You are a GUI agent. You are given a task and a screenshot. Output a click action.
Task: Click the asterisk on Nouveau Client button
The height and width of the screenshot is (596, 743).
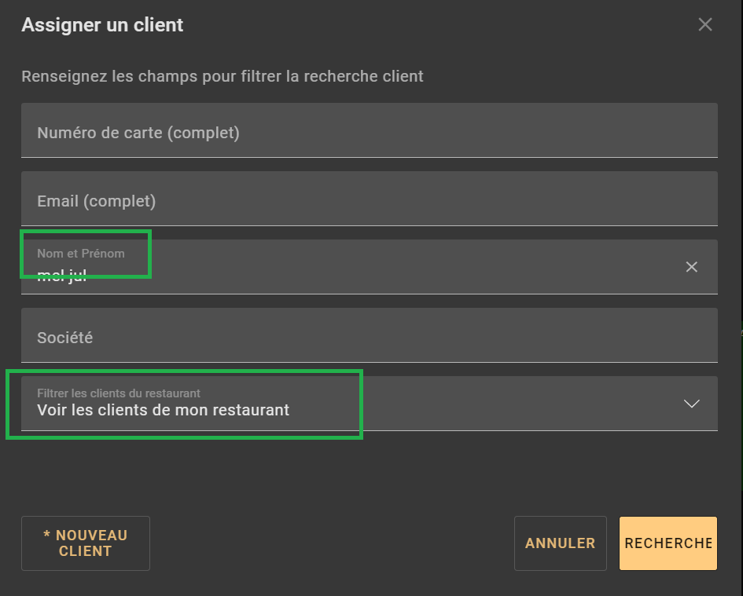pos(46,535)
